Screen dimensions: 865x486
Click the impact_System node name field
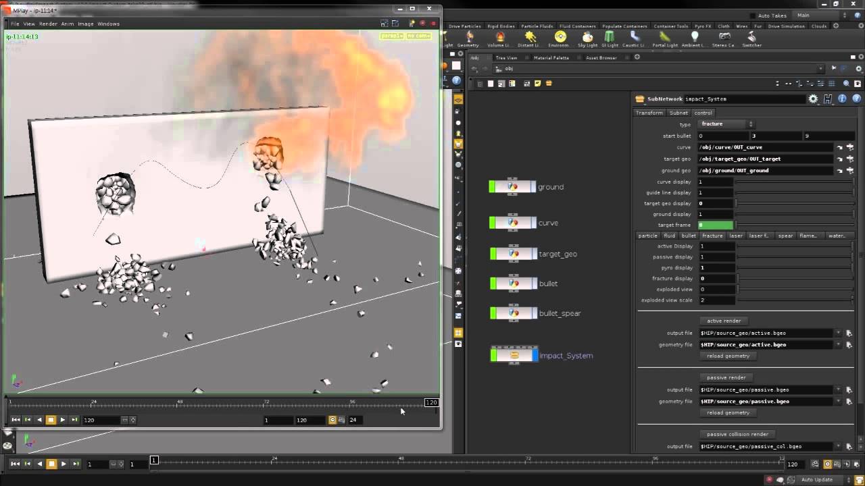[745, 99]
